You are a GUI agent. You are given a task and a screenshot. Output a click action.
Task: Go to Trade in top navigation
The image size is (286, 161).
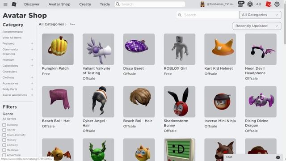(x=105, y=4)
